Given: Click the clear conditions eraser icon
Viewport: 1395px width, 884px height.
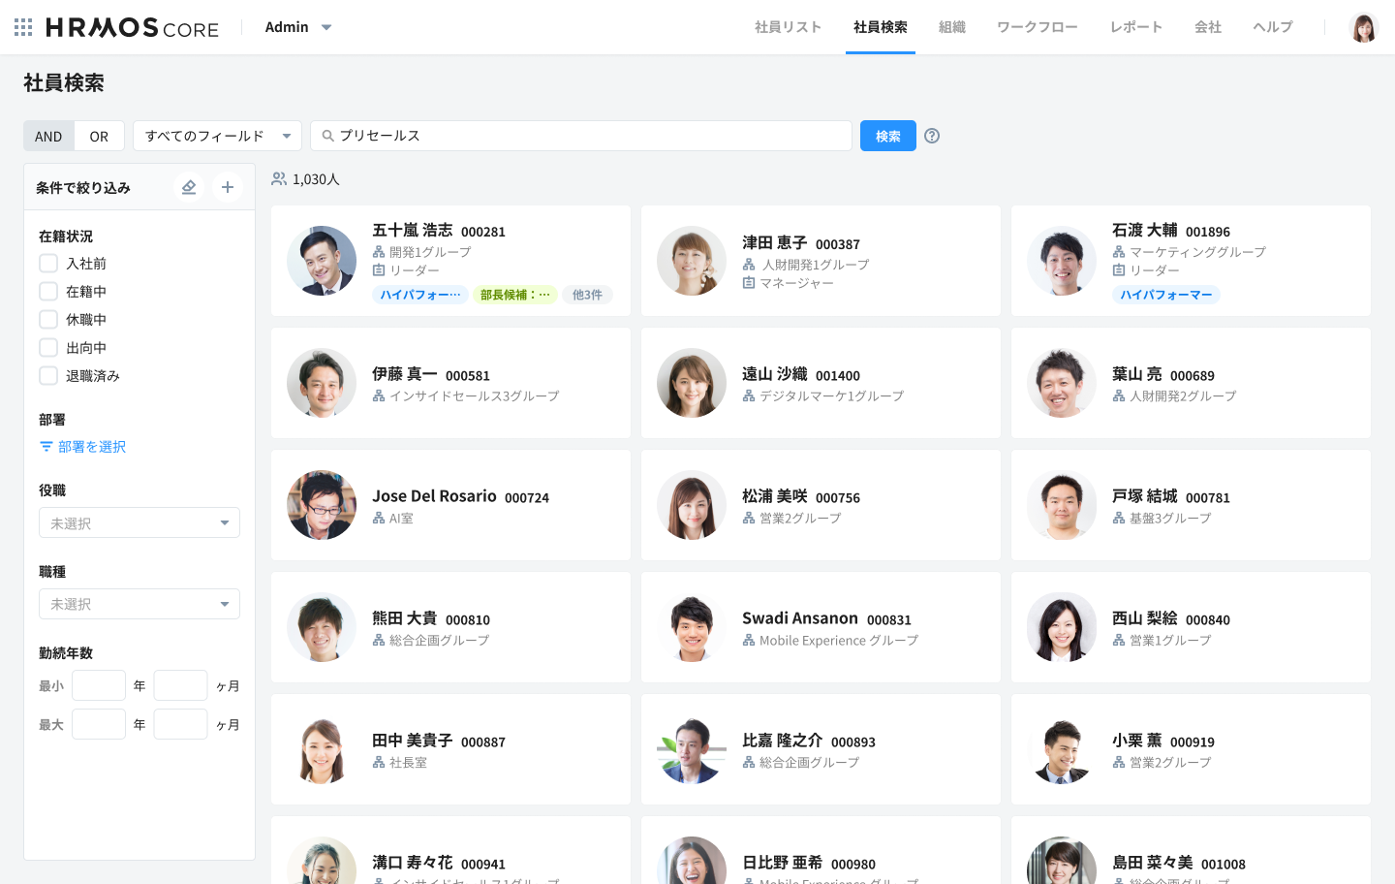Looking at the screenshot, I should pyautogui.click(x=189, y=186).
